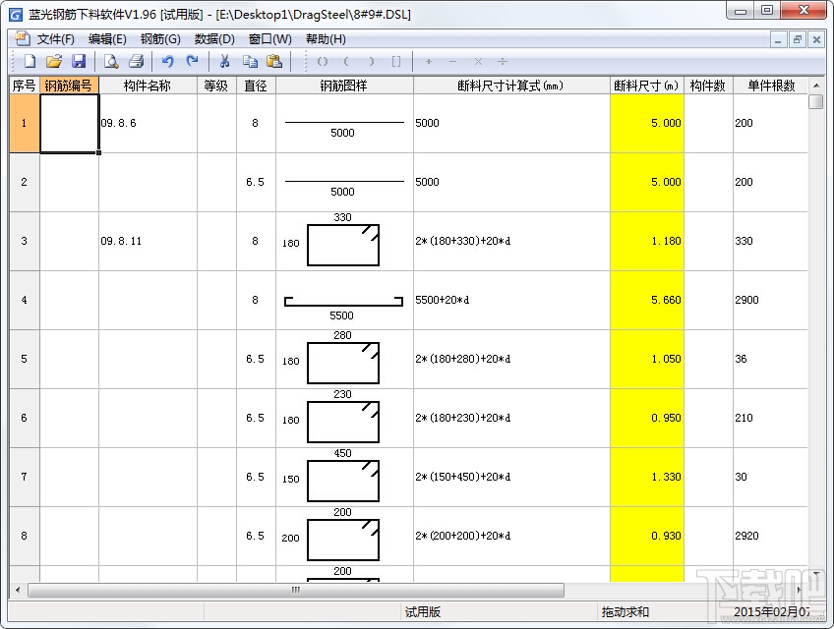Screen dimensions: 834x629
Task: Insert paired parentheses toolbar button
Action: (x=323, y=62)
